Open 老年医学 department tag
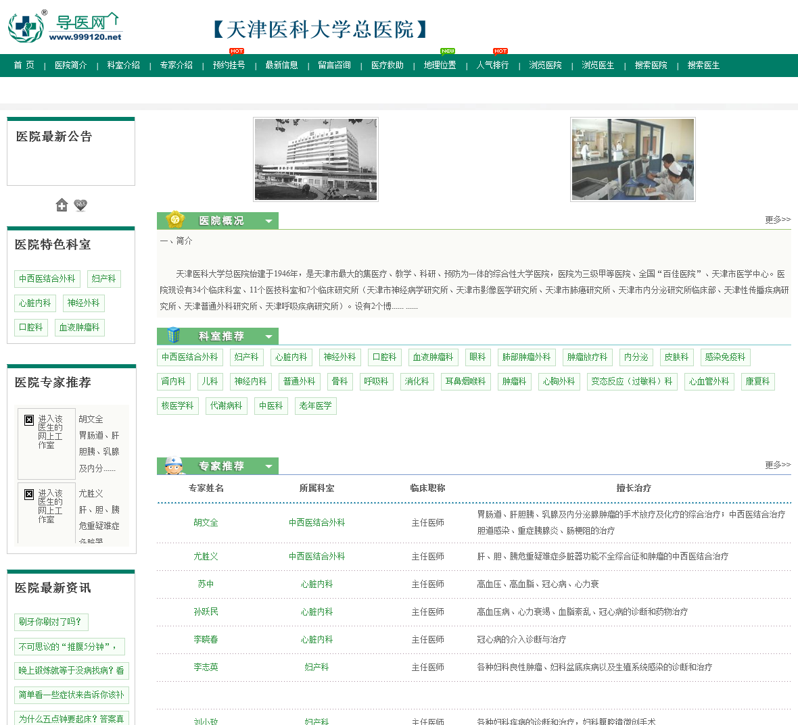 click(316, 405)
